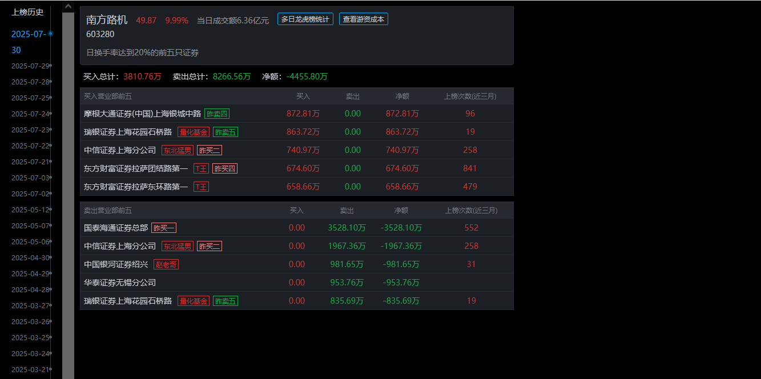
Task: Select the 2025-07-29 date in 上榜历史
Action: pos(30,66)
